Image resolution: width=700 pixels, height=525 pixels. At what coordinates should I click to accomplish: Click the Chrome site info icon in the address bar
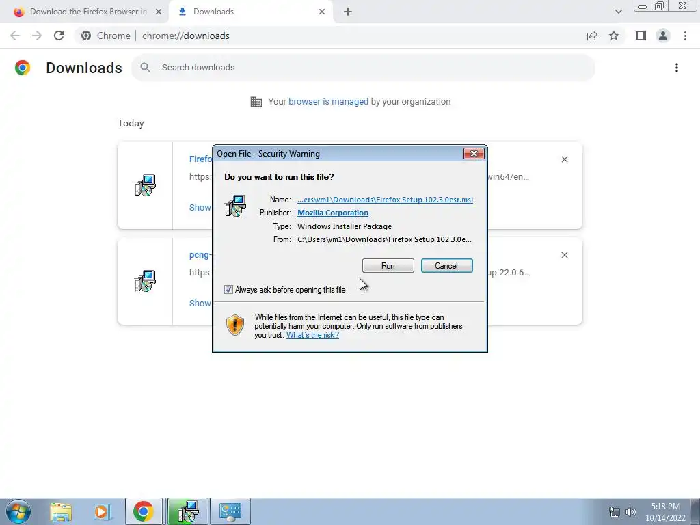point(86,36)
